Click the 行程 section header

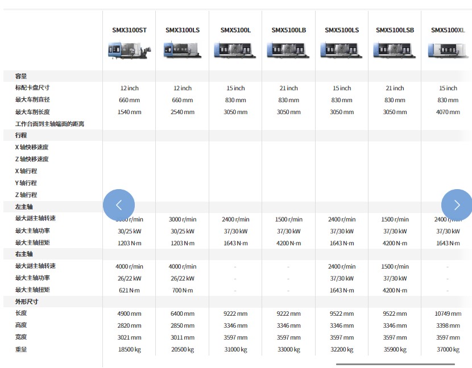point(21,135)
